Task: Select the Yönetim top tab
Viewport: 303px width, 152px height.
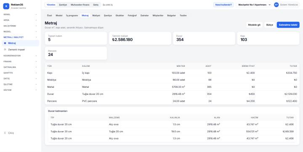Action: (x=51, y=5)
